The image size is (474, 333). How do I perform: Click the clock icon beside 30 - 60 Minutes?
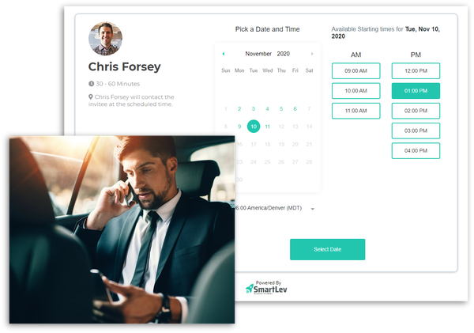click(91, 84)
